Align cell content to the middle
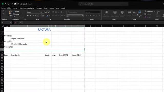The width and height of the screenshot is (164, 92). click(x=56, y=12)
